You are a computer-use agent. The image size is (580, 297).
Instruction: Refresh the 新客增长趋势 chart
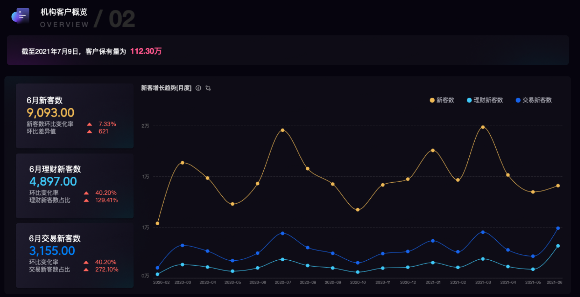(208, 88)
